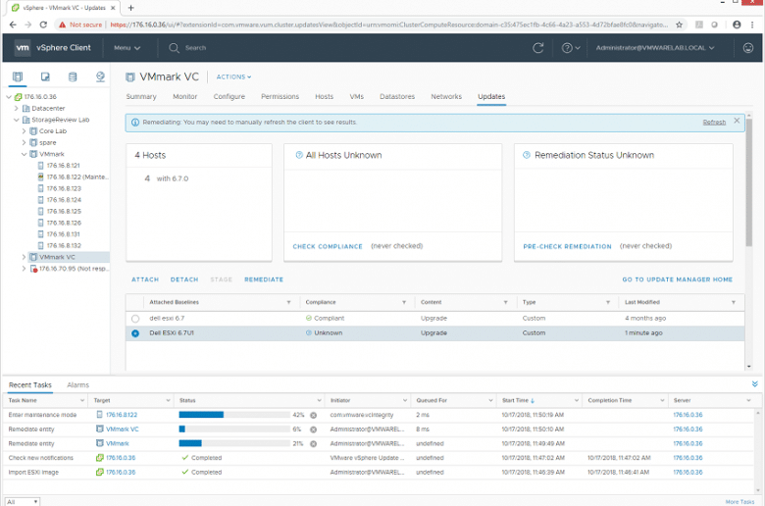765x506 pixels.
Task: Select host 176.16.8.125 in the tree
Action: [x=64, y=211]
